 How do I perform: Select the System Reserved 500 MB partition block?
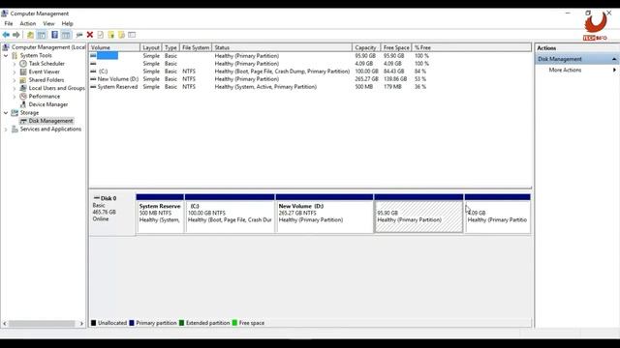pos(160,214)
